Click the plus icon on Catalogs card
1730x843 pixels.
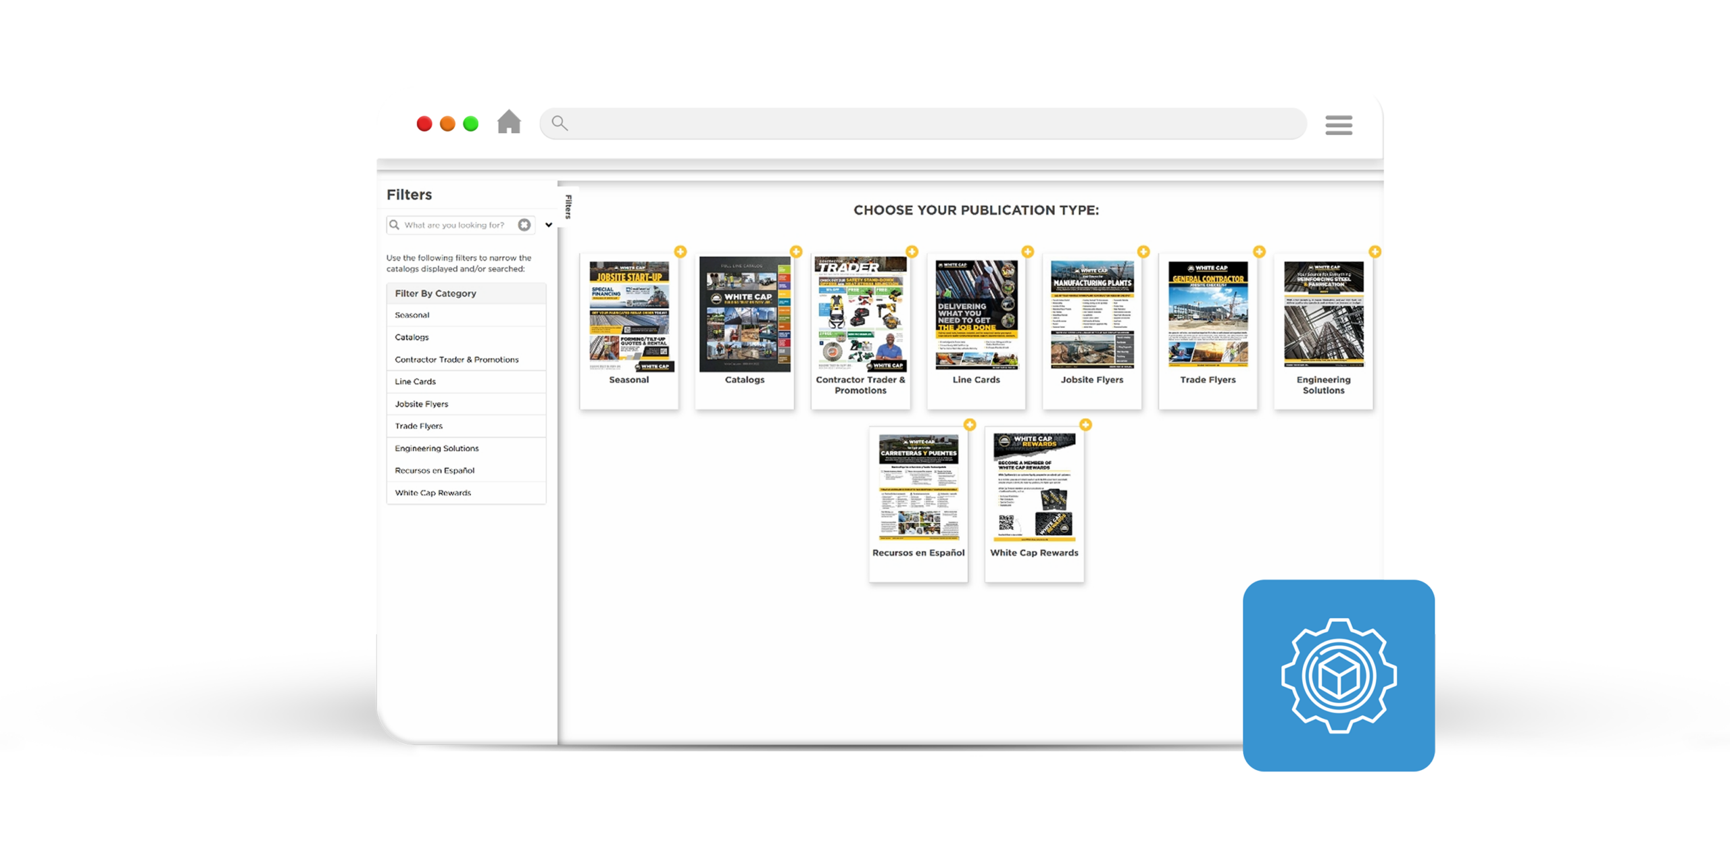click(796, 251)
